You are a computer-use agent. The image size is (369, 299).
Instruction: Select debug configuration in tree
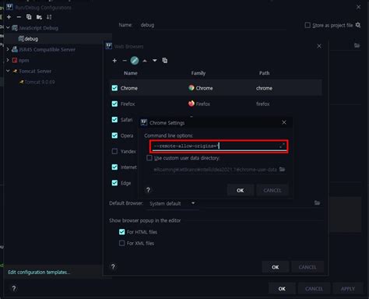(31, 39)
